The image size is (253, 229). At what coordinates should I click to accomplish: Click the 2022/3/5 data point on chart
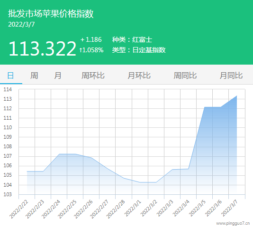coord(204,107)
